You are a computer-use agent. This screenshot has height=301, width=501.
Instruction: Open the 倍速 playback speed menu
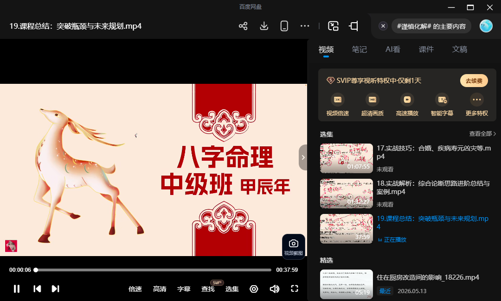[135, 289]
